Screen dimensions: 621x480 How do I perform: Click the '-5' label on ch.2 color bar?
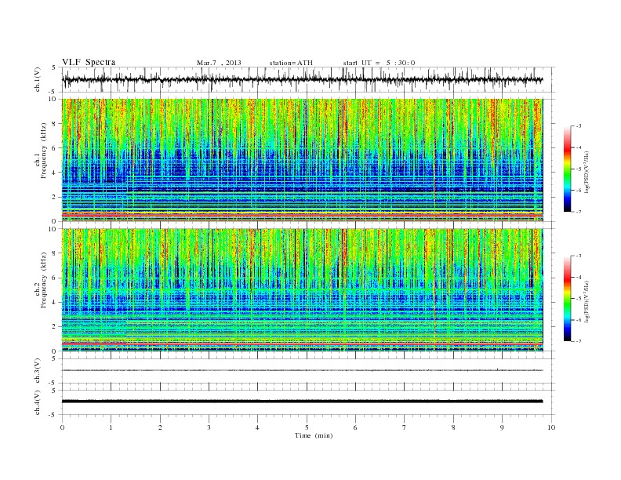[578, 298]
